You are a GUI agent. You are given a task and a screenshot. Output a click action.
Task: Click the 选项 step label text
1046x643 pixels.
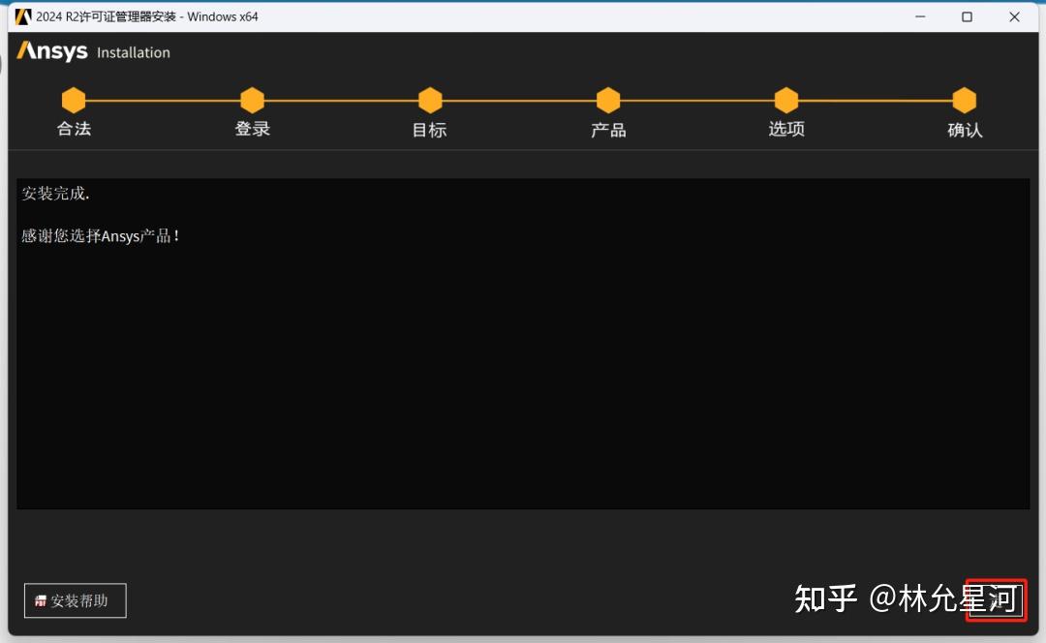785,128
